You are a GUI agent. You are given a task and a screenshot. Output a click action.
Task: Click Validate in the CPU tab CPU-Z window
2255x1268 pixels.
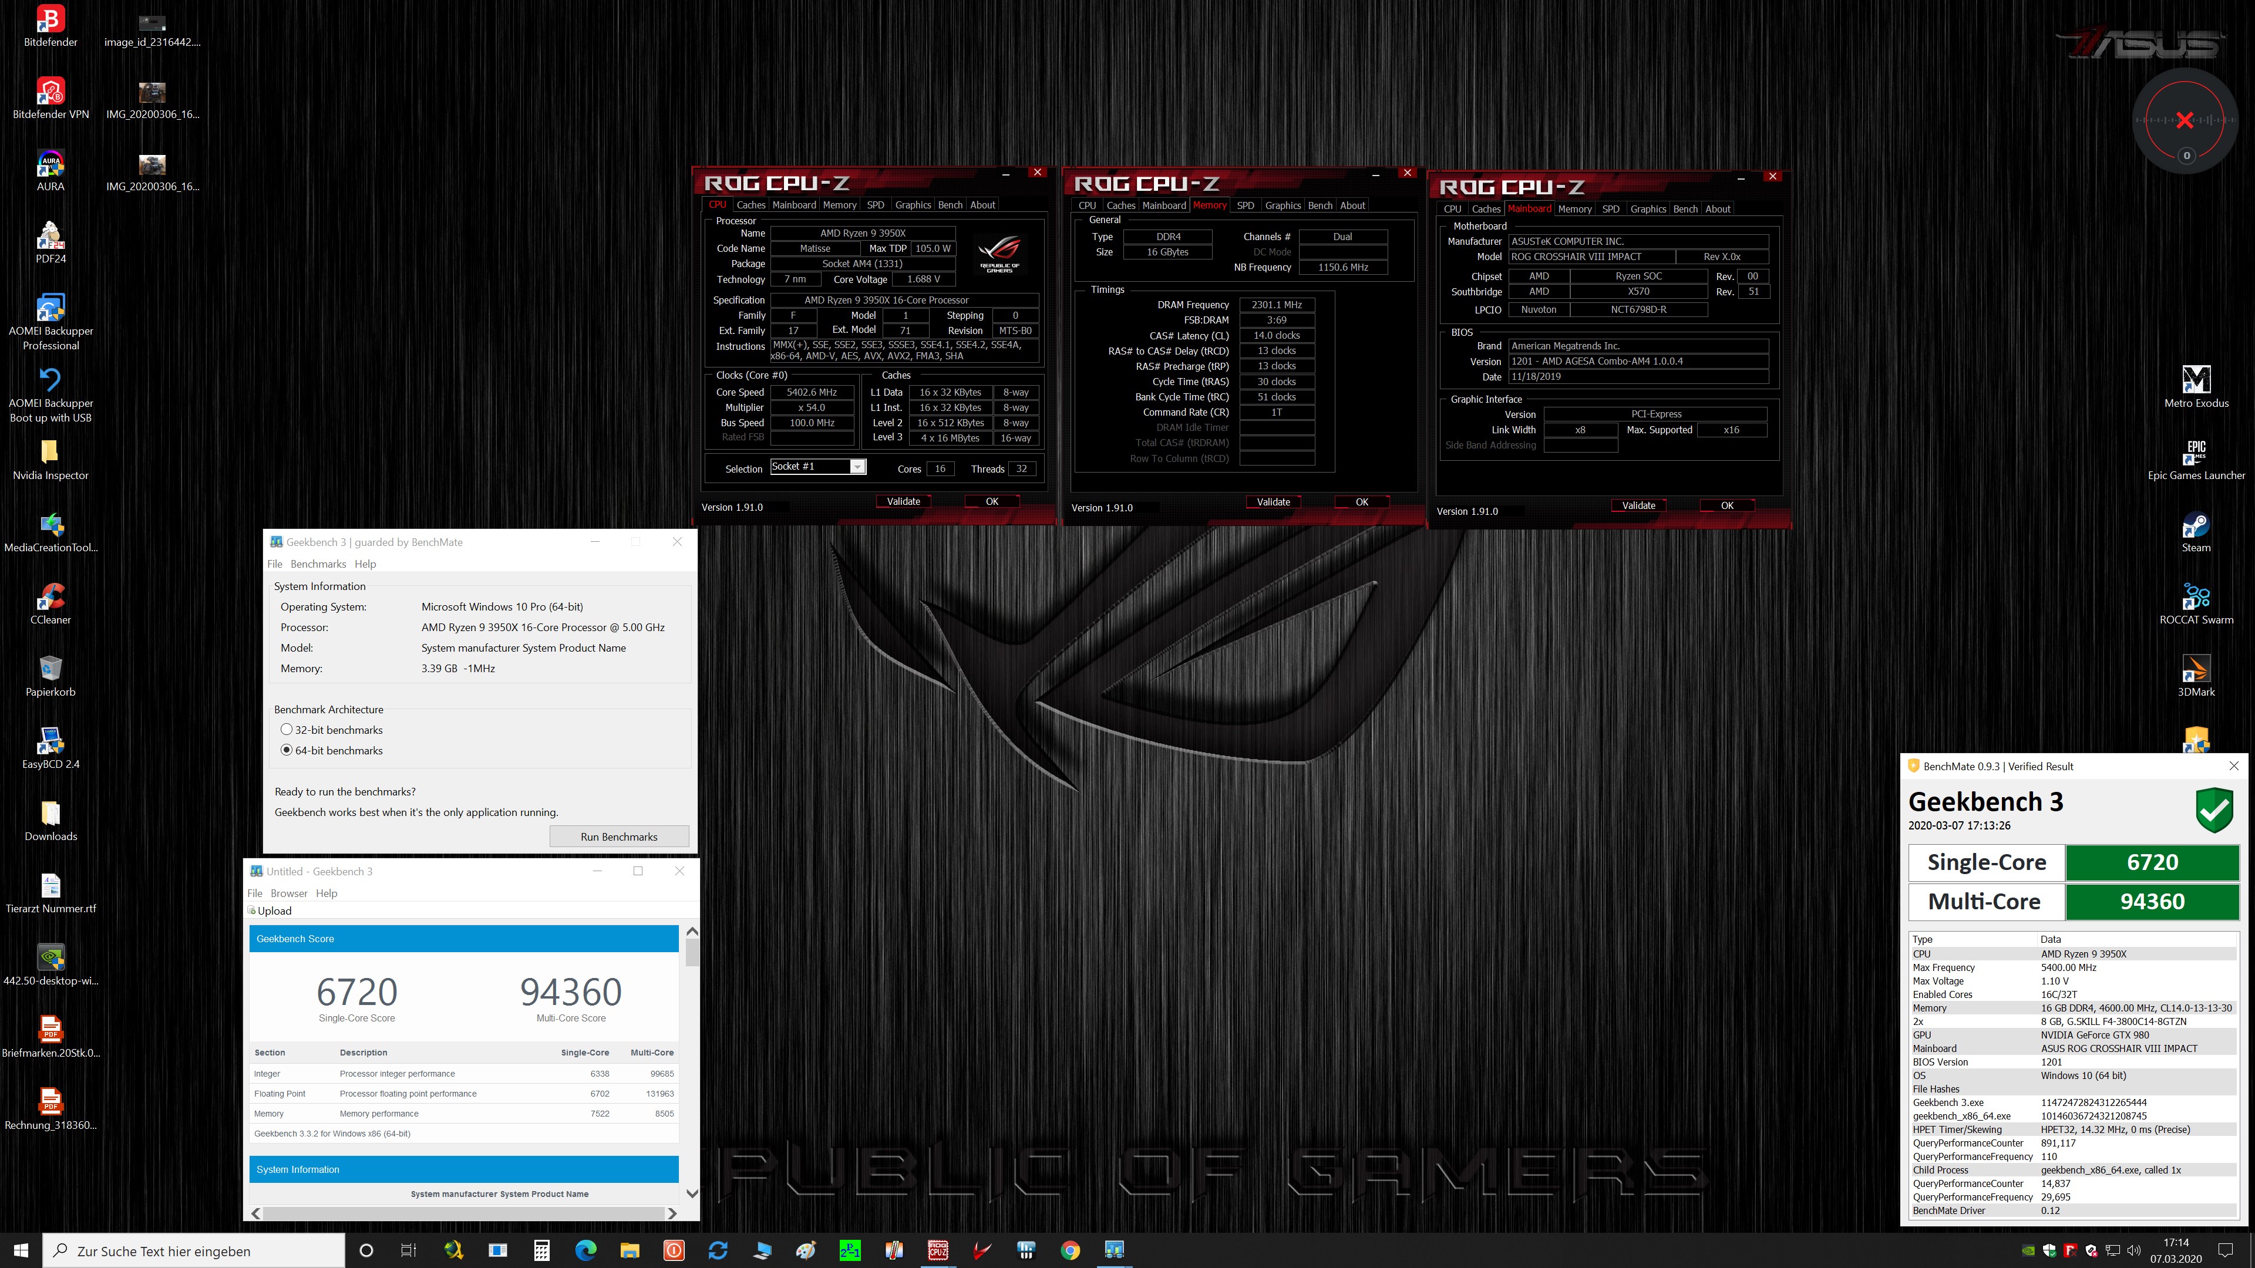point(903,501)
